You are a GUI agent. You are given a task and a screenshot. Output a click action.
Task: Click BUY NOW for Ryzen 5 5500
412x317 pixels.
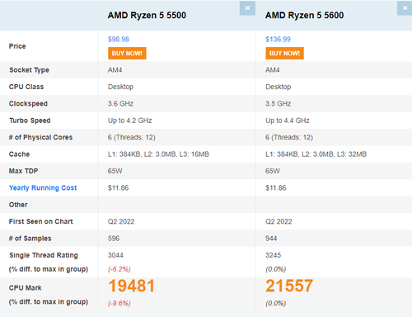point(127,54)
